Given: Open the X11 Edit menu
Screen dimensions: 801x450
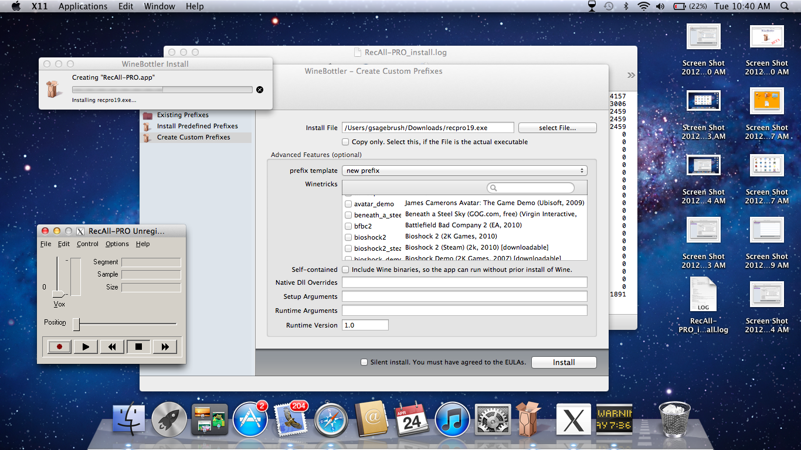Looking at the screenshot, I should (x=125, y=6).
